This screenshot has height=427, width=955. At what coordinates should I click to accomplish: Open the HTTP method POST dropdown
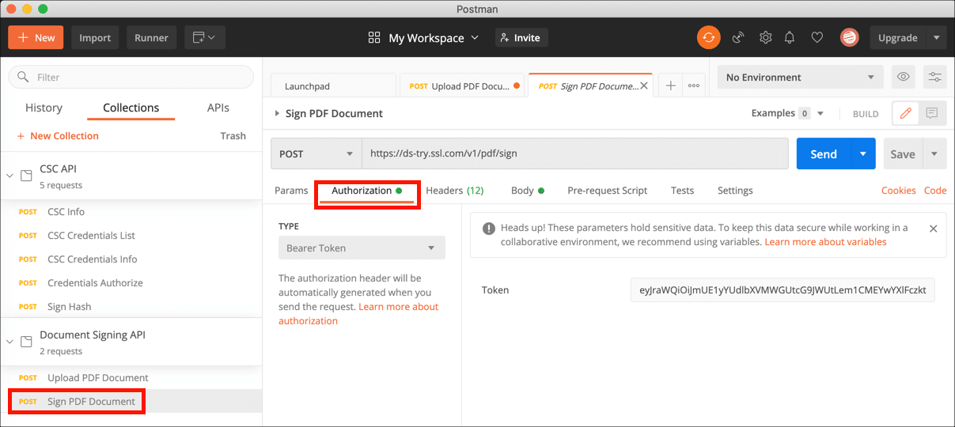point(316,154)
